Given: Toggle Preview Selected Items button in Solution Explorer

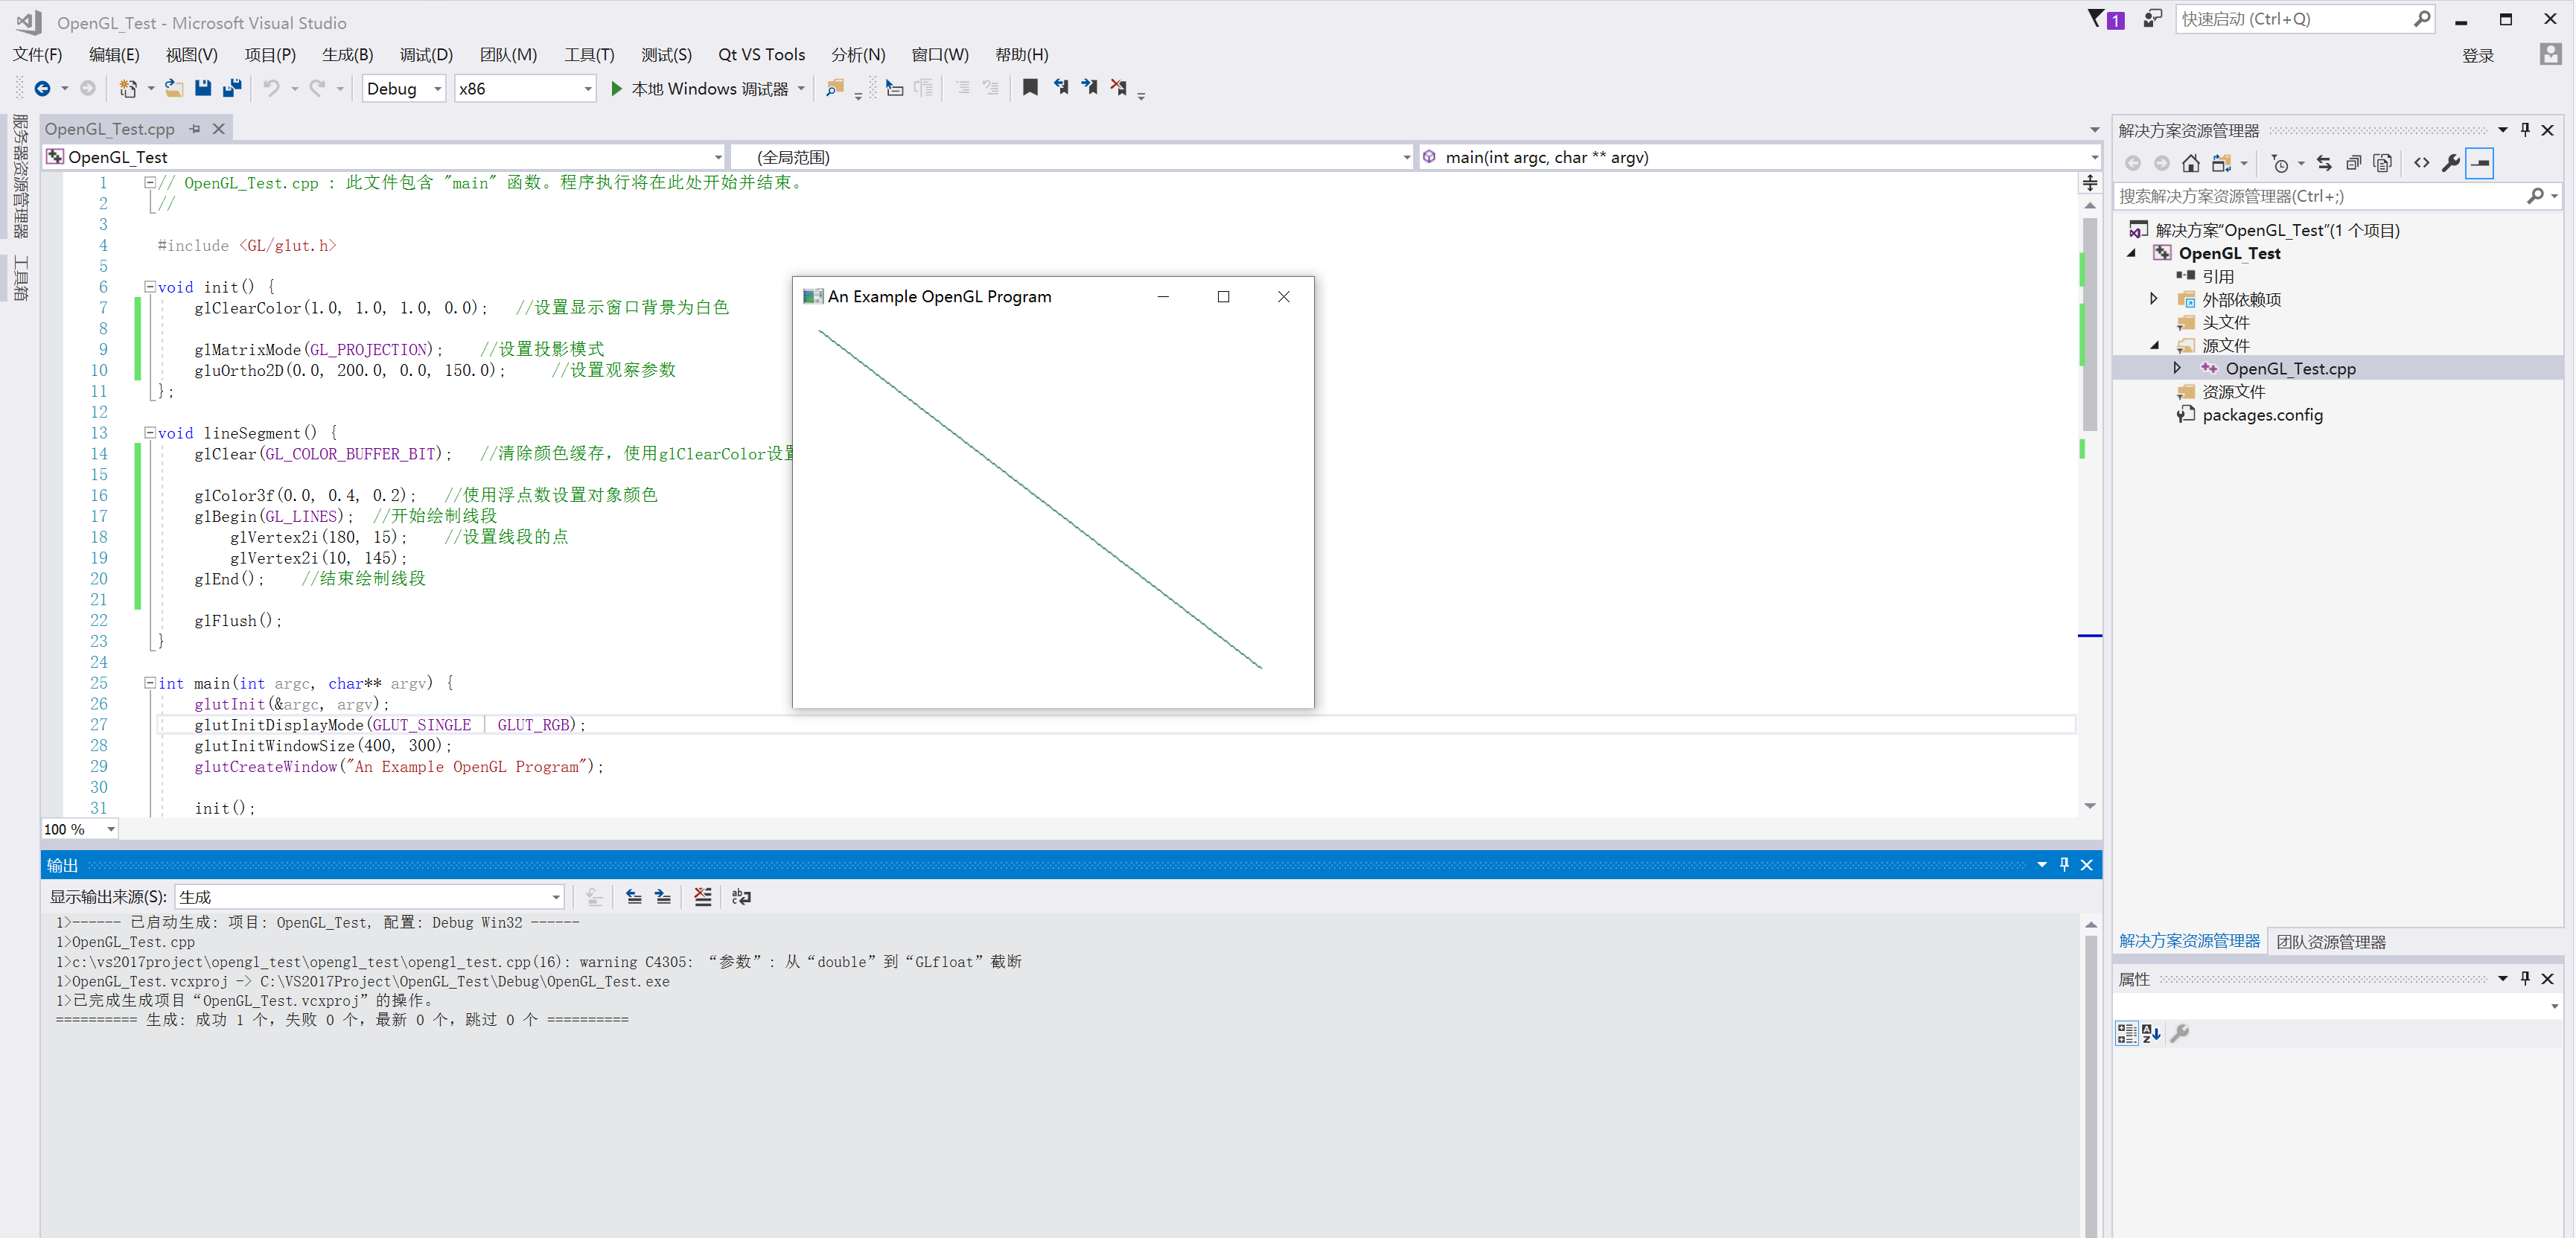Looking at the screenshot, I should [x=2480, y=163].
